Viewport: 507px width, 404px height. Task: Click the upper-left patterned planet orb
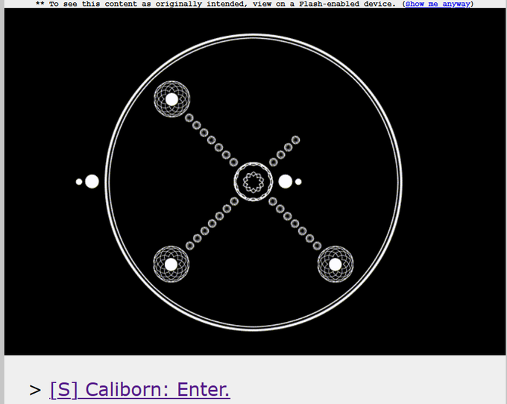pyautogui.click(x=171, y=99)
